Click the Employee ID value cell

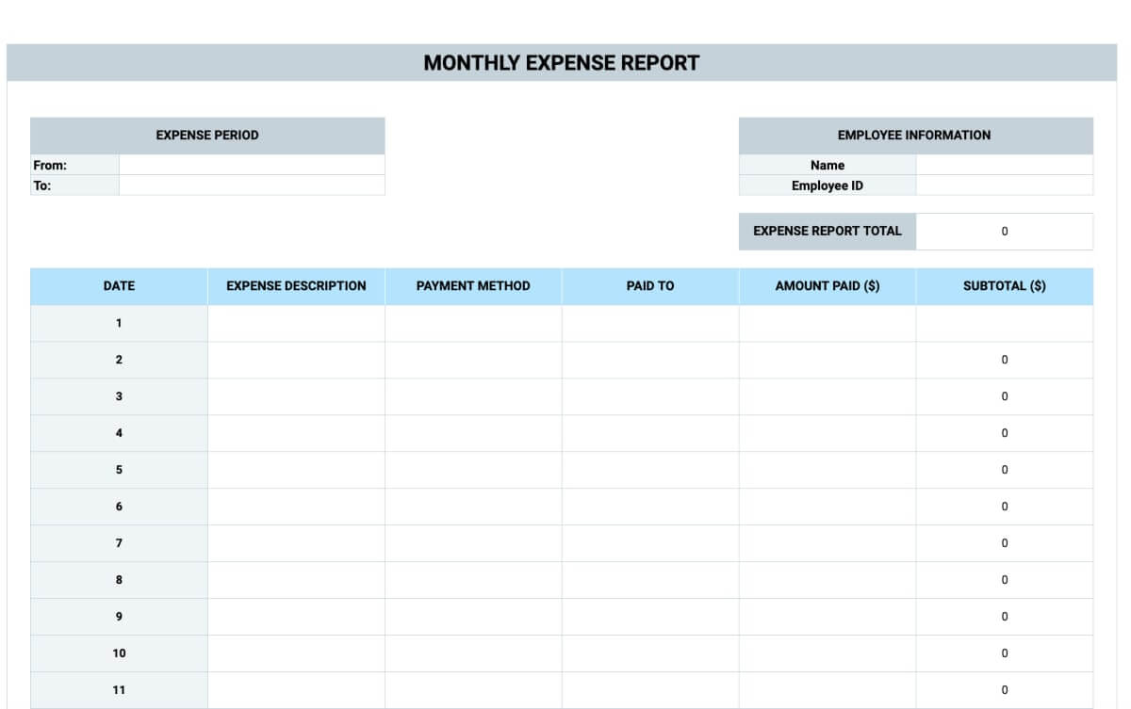tap(1005, 185)
